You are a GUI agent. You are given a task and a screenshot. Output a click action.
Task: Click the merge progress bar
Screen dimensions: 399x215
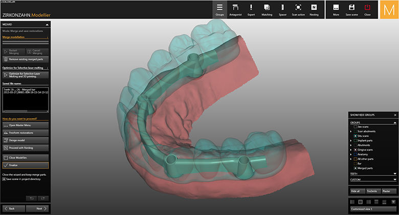coord(26,42)
